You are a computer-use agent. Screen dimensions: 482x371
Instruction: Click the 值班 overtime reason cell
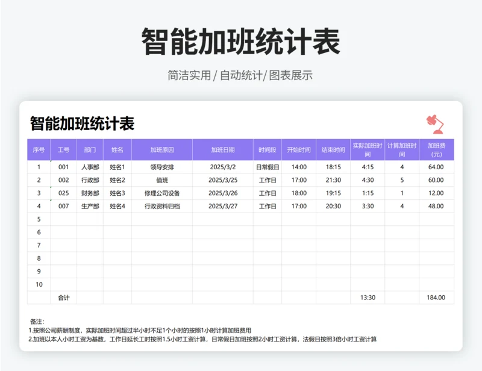pos(162,180)
